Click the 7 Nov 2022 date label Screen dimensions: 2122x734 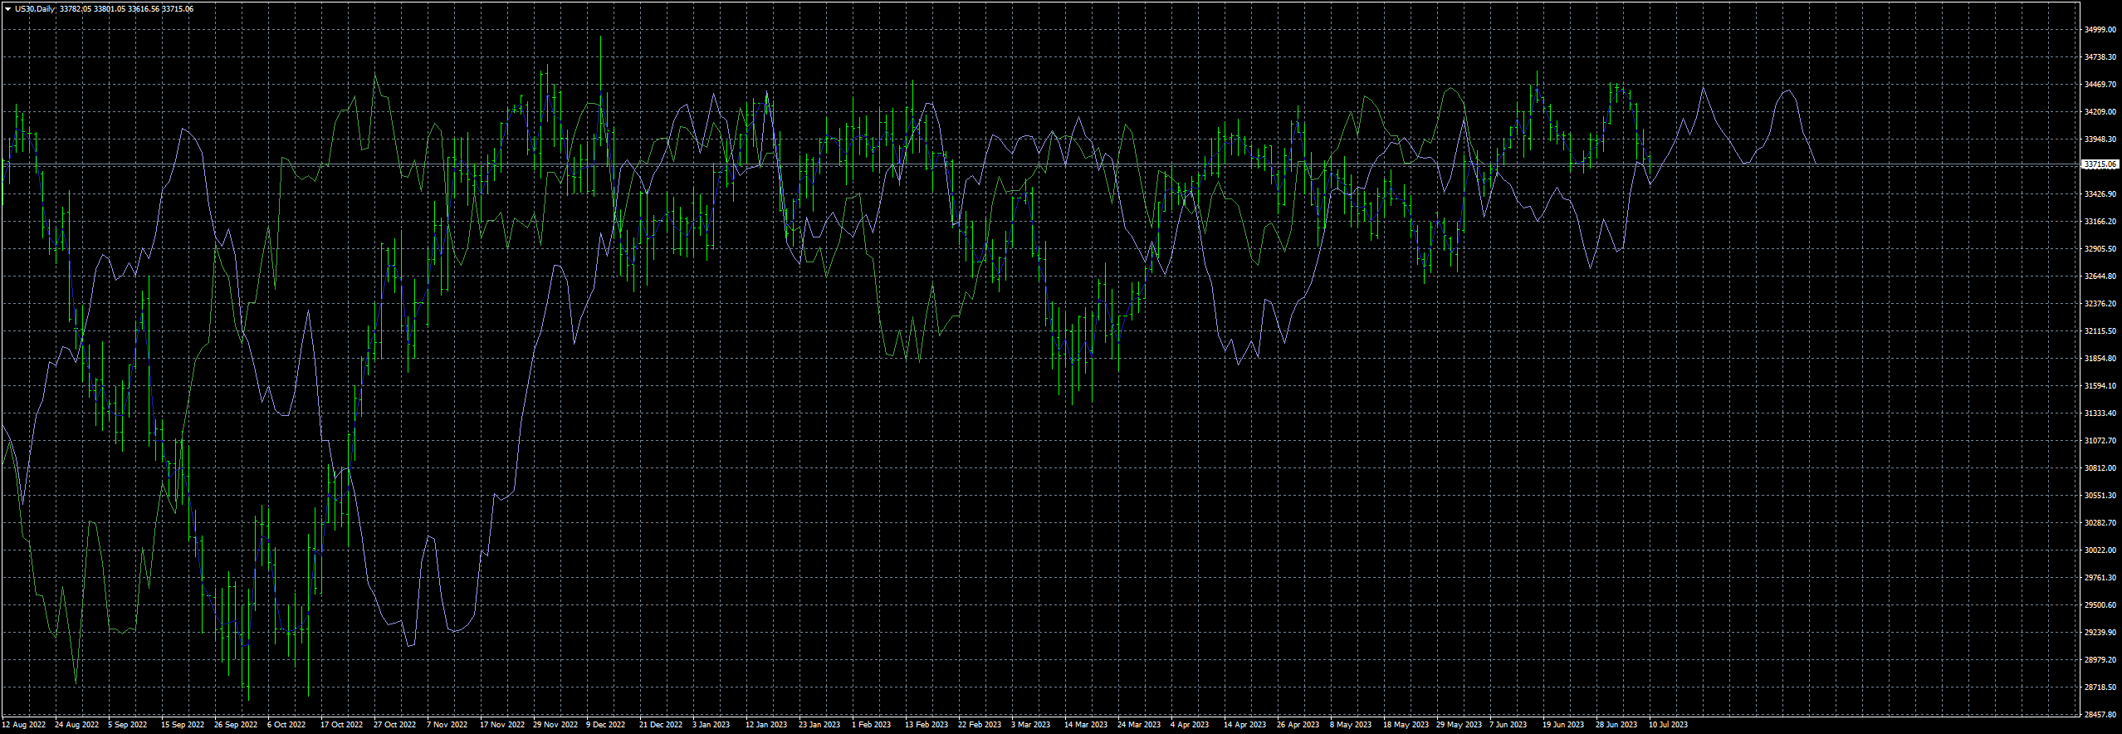[x=447, y=725]
